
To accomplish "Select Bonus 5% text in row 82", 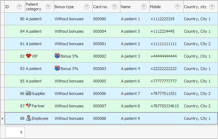I will (x=69, y=56).
